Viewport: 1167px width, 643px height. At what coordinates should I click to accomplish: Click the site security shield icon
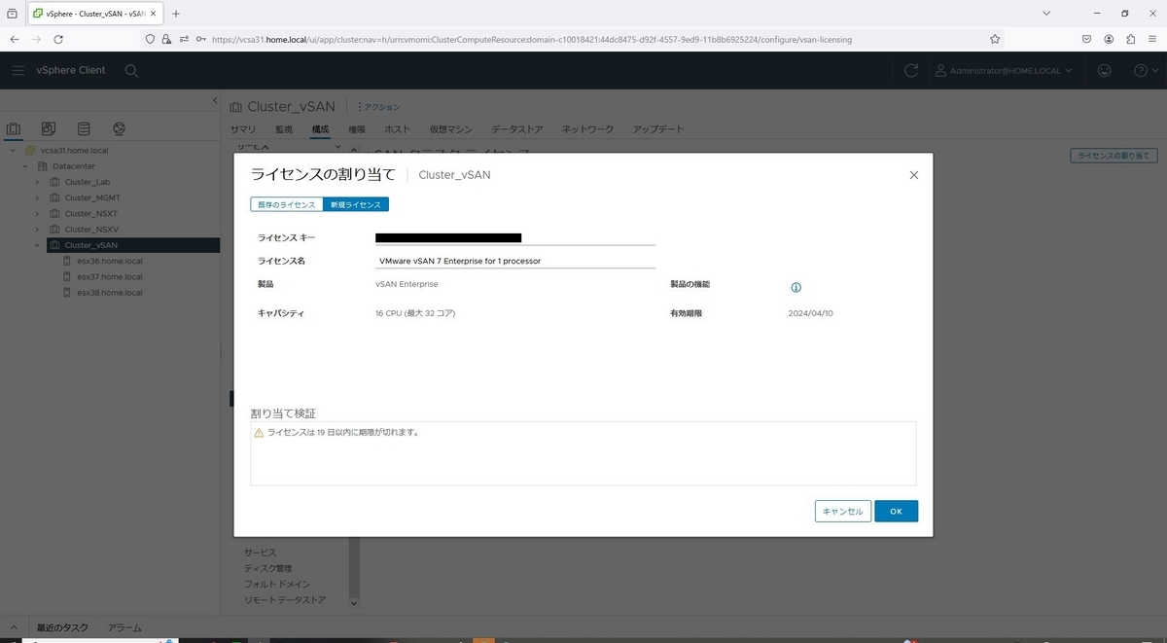click(150, 39)
